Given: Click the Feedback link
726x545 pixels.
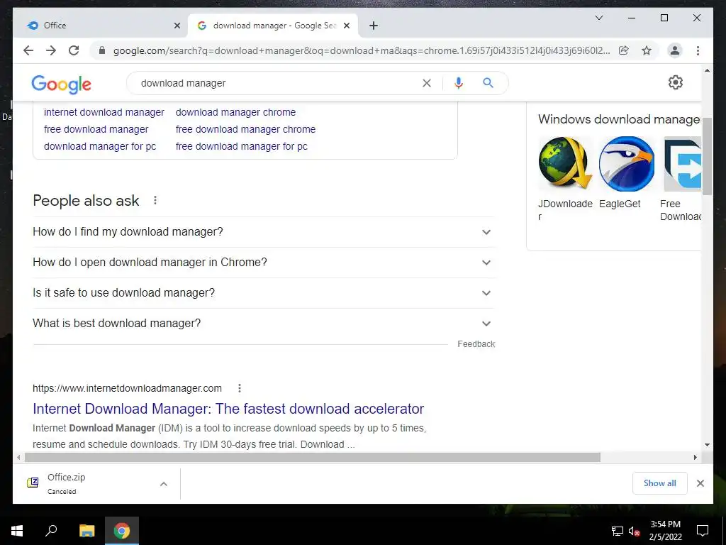Looking at the screenshot, I should (x=476, y=344).
